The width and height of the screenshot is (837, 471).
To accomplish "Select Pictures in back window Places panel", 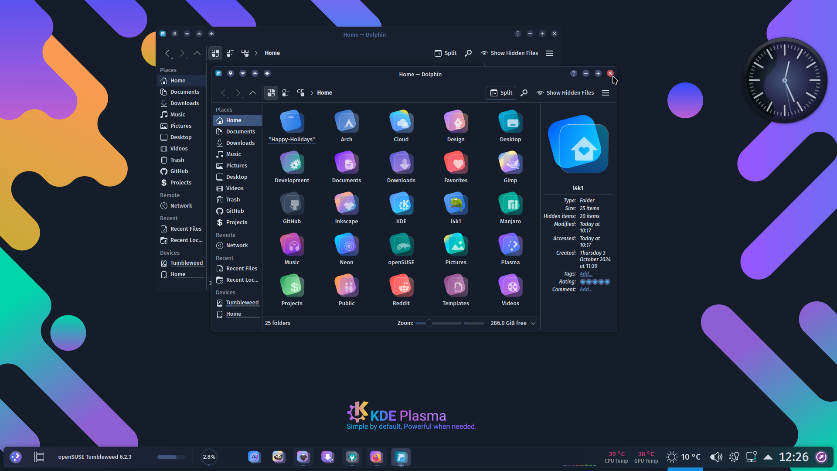I will click(182, 126).
